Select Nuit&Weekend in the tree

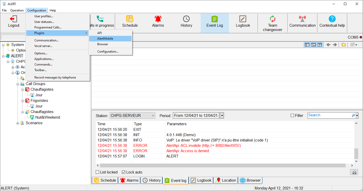point(48,117)
